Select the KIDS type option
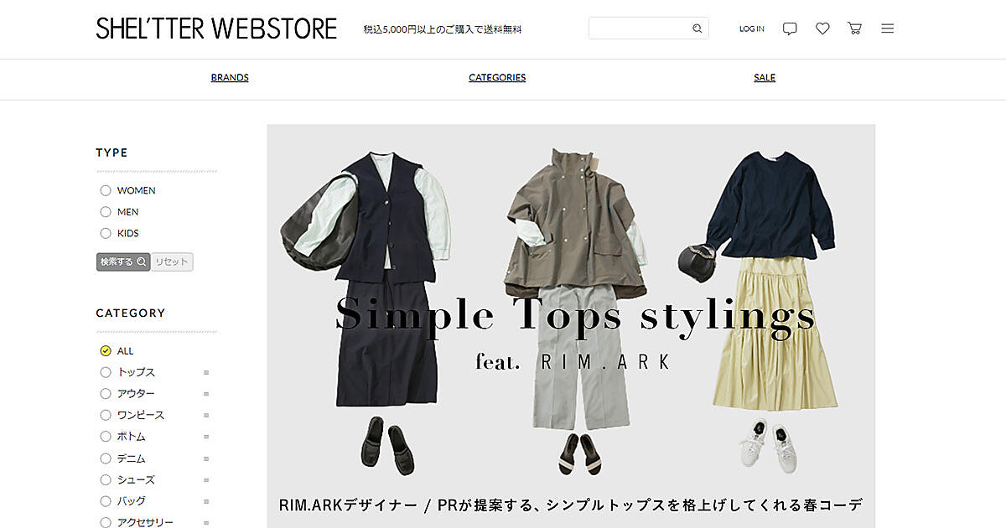The image size is (1006, 528). point(106,233)
